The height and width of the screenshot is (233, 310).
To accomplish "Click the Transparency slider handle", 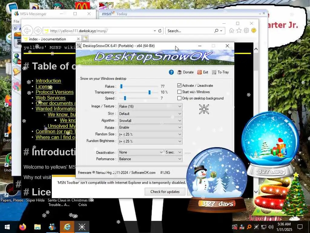I will coord(150,92).
